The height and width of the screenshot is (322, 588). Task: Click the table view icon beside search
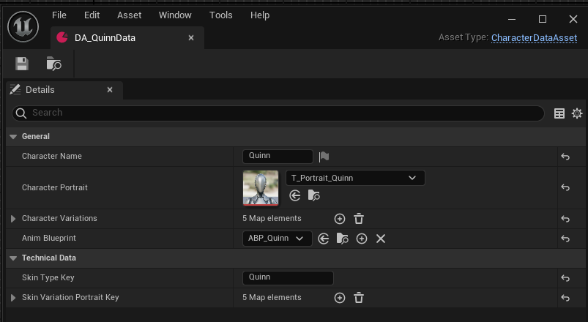[x=559, y=113]
